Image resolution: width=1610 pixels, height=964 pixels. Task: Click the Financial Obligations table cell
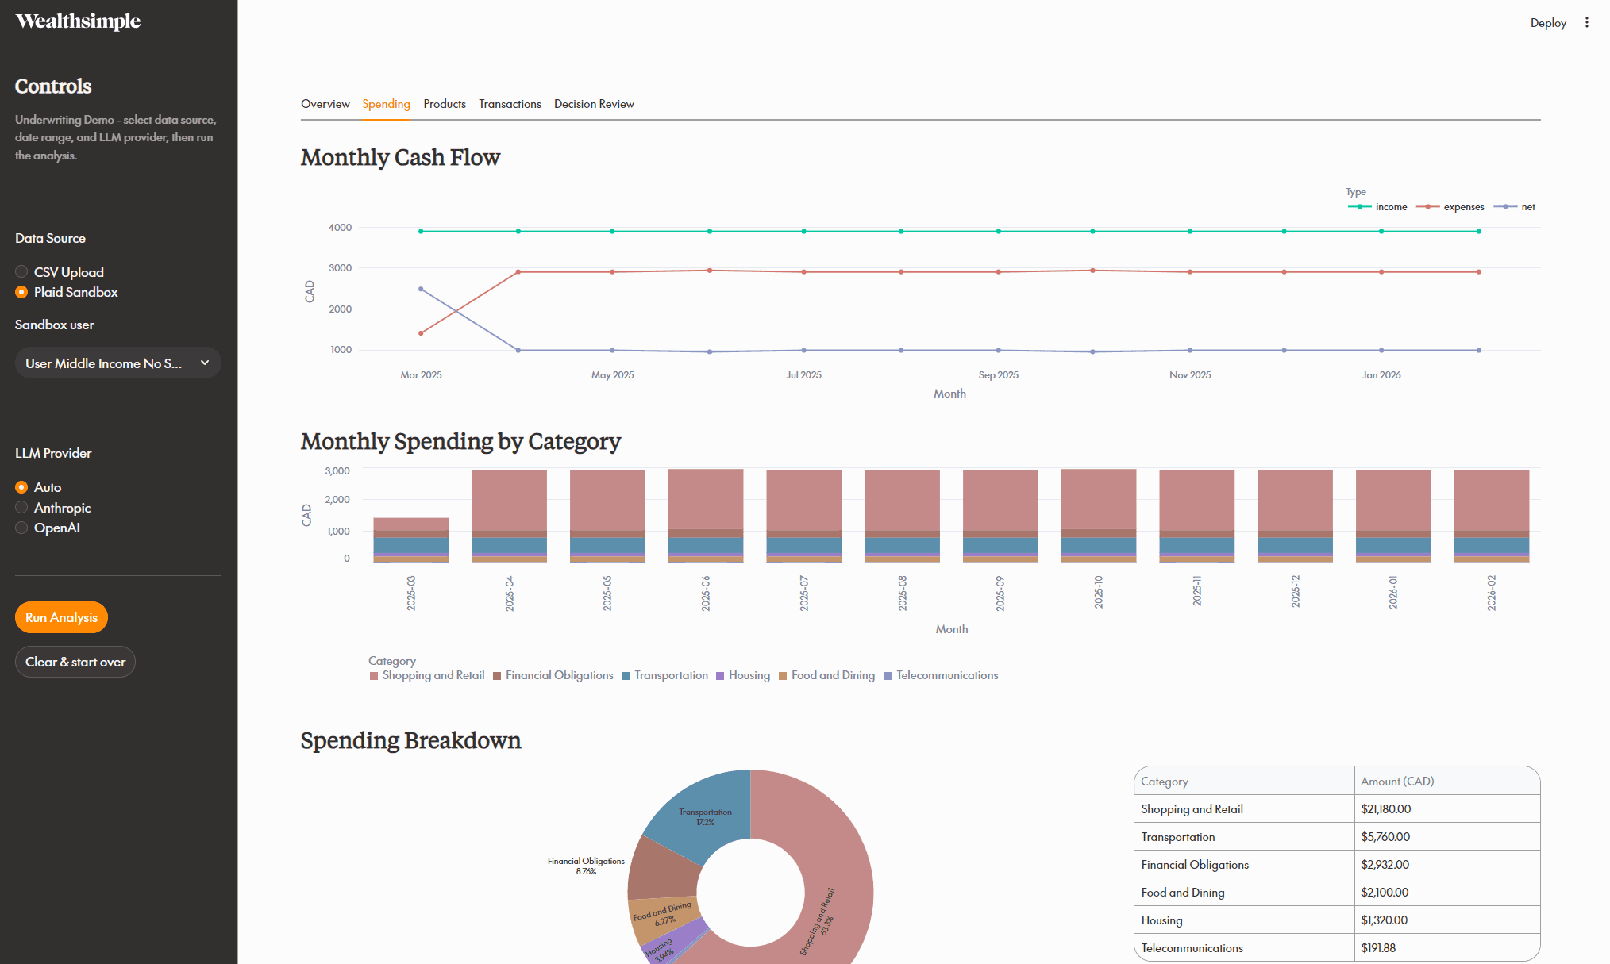pos(1244,865)
